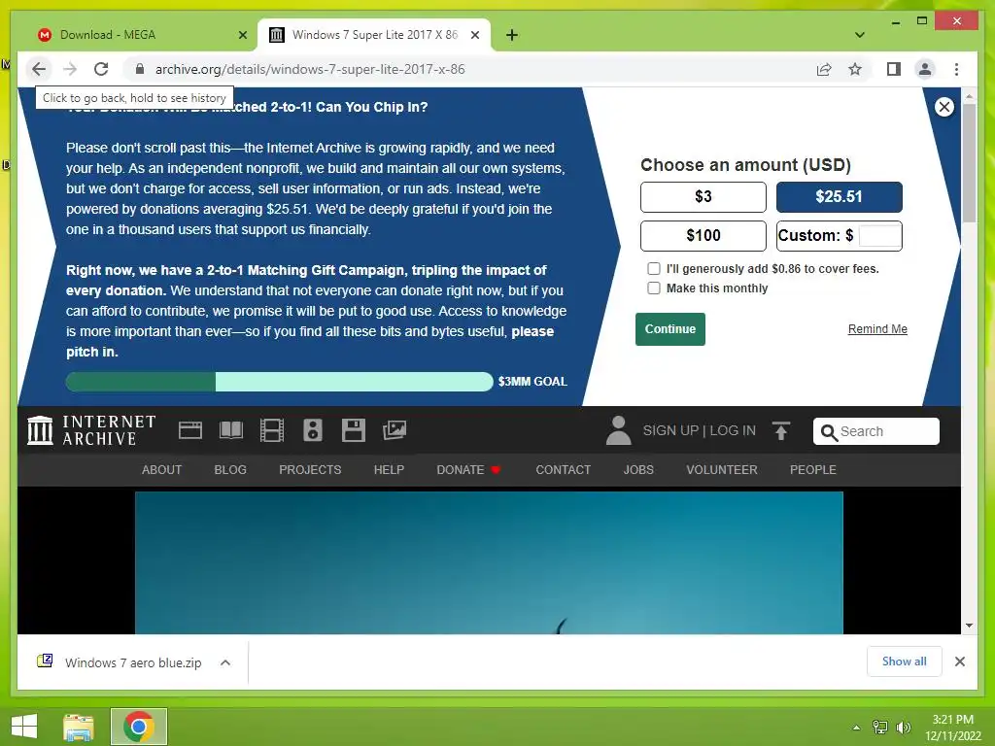Open the VOLUNTEER menu item
This screenshot has width=995, height=746.
[722, 470]
